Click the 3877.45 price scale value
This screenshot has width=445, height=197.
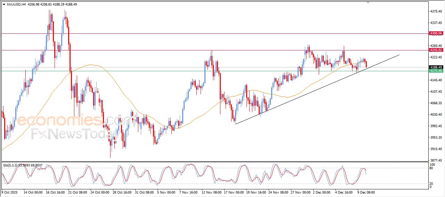(436, 160)
